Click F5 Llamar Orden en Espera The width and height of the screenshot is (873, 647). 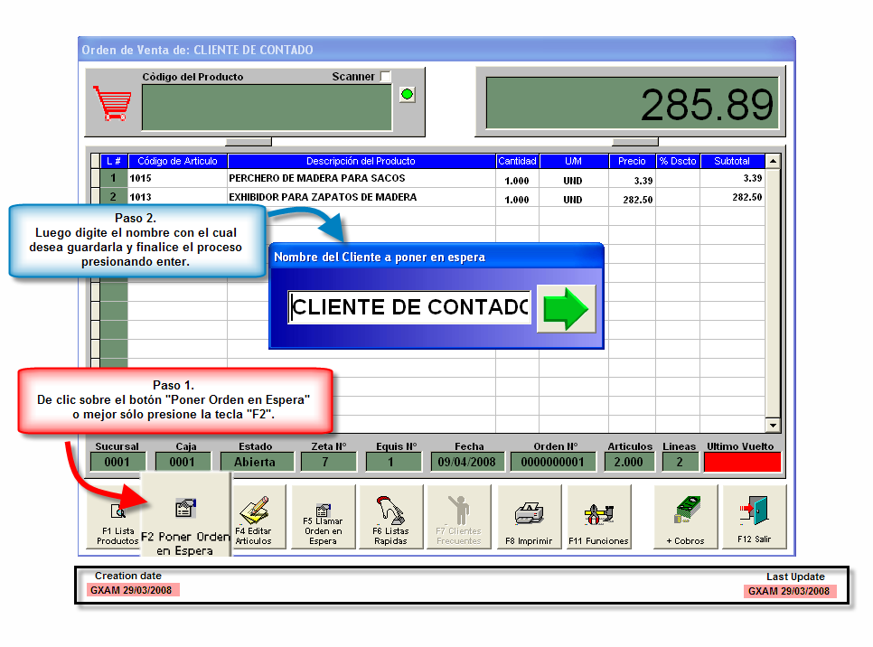pyautogui.click(x=323, y=517)
